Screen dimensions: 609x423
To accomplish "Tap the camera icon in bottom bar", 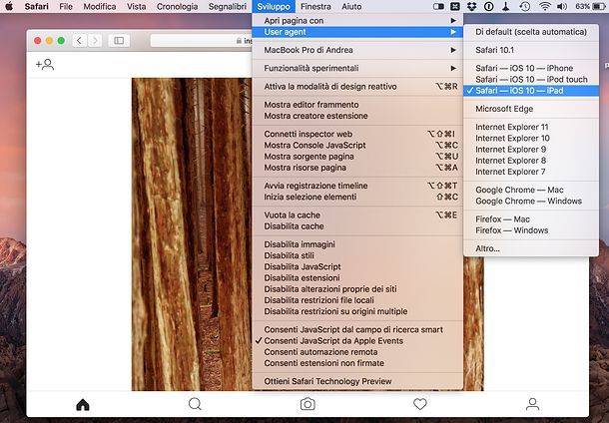I will 307,404.
